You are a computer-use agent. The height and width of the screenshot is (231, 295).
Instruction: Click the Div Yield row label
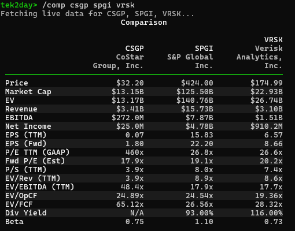click(26, 213)
